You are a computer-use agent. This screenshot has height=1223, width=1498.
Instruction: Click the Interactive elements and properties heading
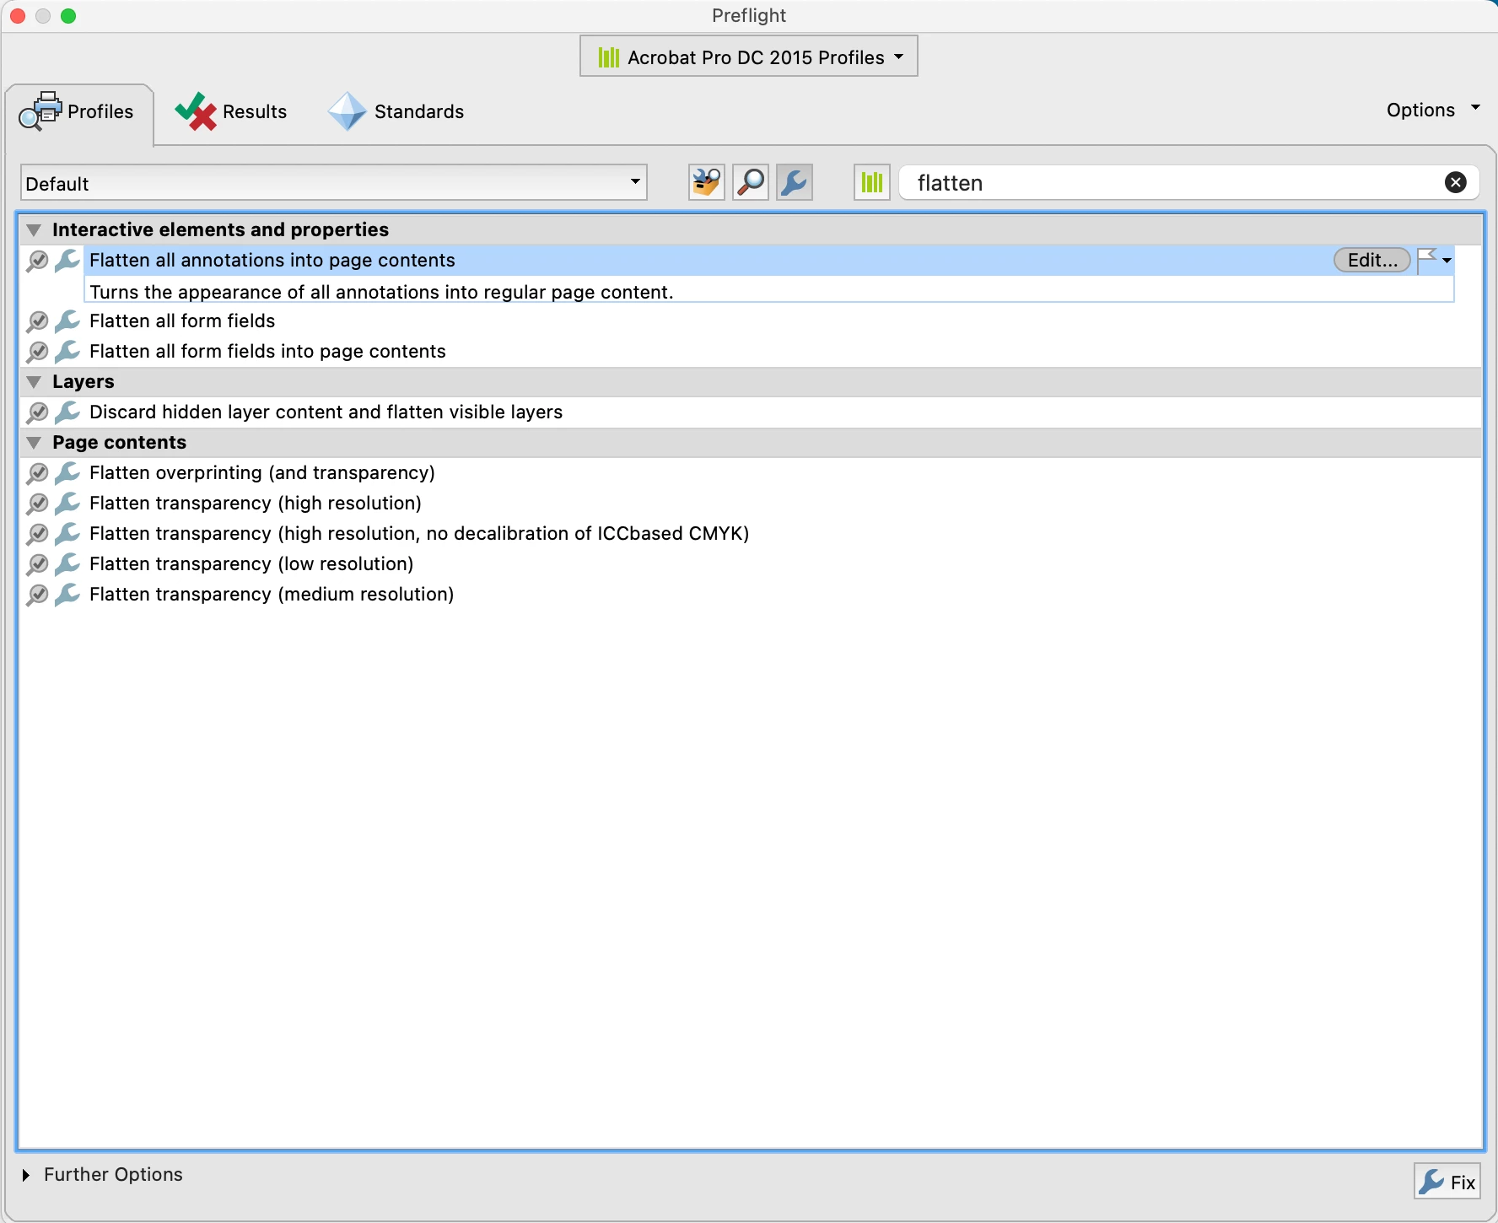pos(220,229)
